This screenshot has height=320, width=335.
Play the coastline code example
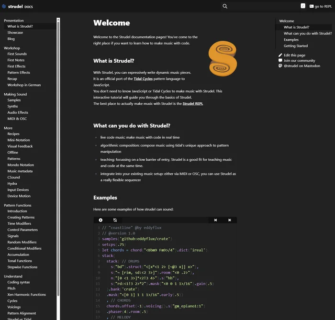pyautogui.click(x=100, y=220)
